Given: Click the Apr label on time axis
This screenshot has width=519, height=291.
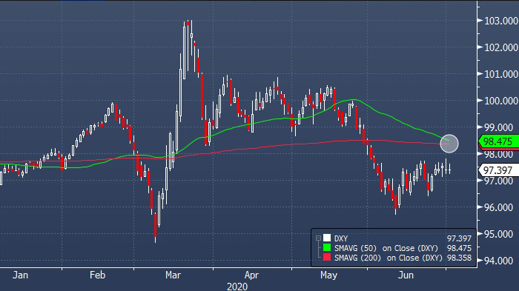Looking at the screenshot, I should [251, 275].
